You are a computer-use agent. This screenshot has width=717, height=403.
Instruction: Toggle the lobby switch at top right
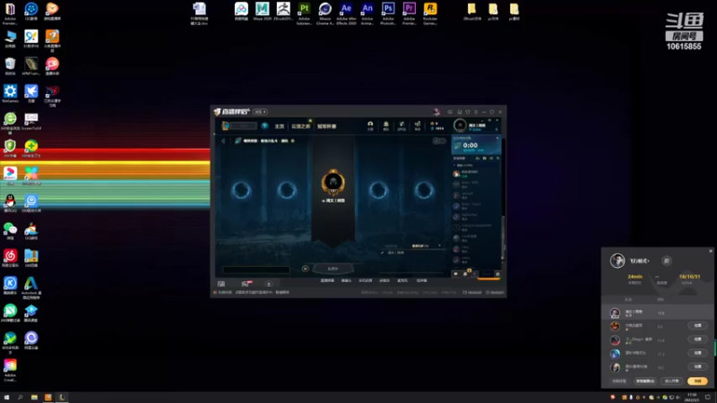[x=439, y=141]
